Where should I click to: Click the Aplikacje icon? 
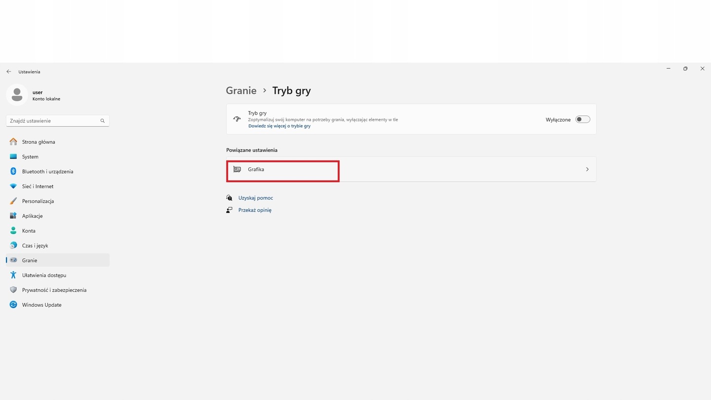(x=13, y=216)
